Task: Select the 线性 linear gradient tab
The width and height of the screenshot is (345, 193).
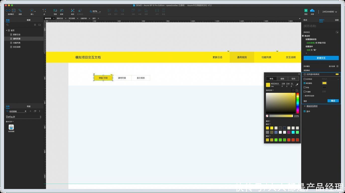Action: [x=282, y=79]
